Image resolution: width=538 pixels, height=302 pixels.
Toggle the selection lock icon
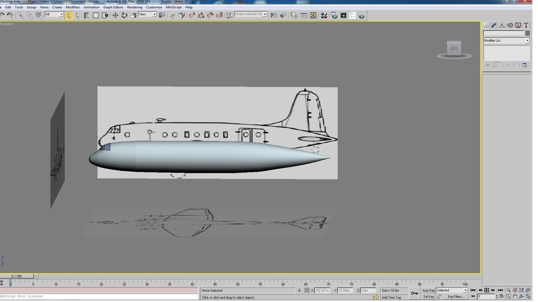[299, 290]
